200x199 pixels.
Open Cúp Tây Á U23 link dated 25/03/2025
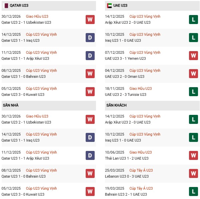(x=141, y=170)
